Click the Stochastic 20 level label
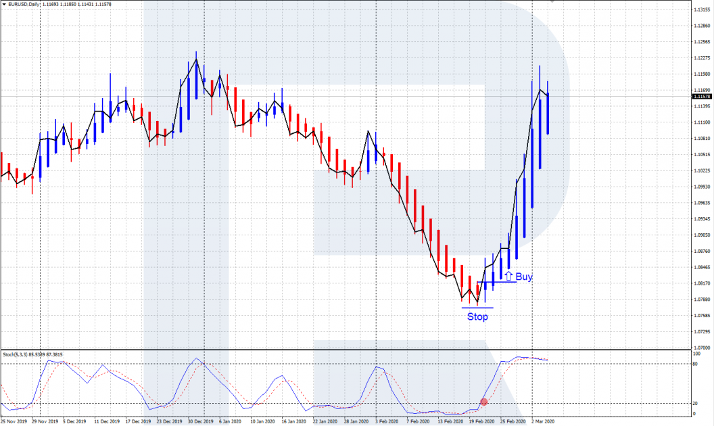Image resolution: width=714 pixels, height=426 pixels. coord(696,404)
